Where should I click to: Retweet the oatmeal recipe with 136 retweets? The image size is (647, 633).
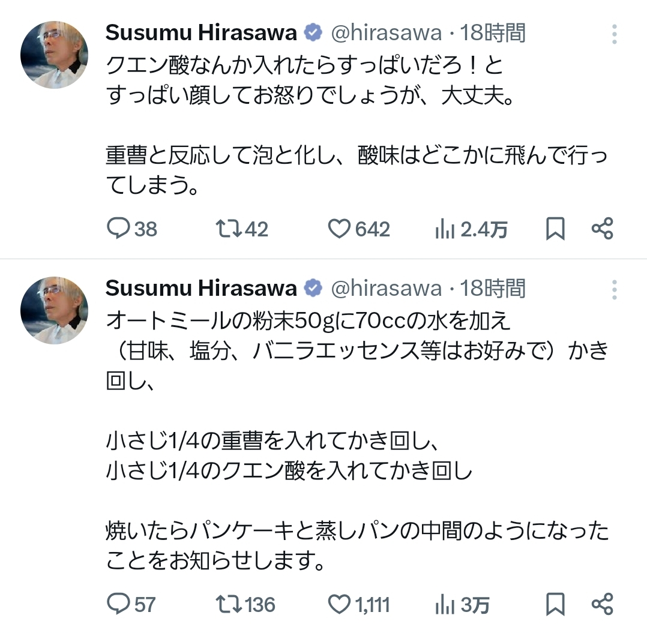click(227, 604)
